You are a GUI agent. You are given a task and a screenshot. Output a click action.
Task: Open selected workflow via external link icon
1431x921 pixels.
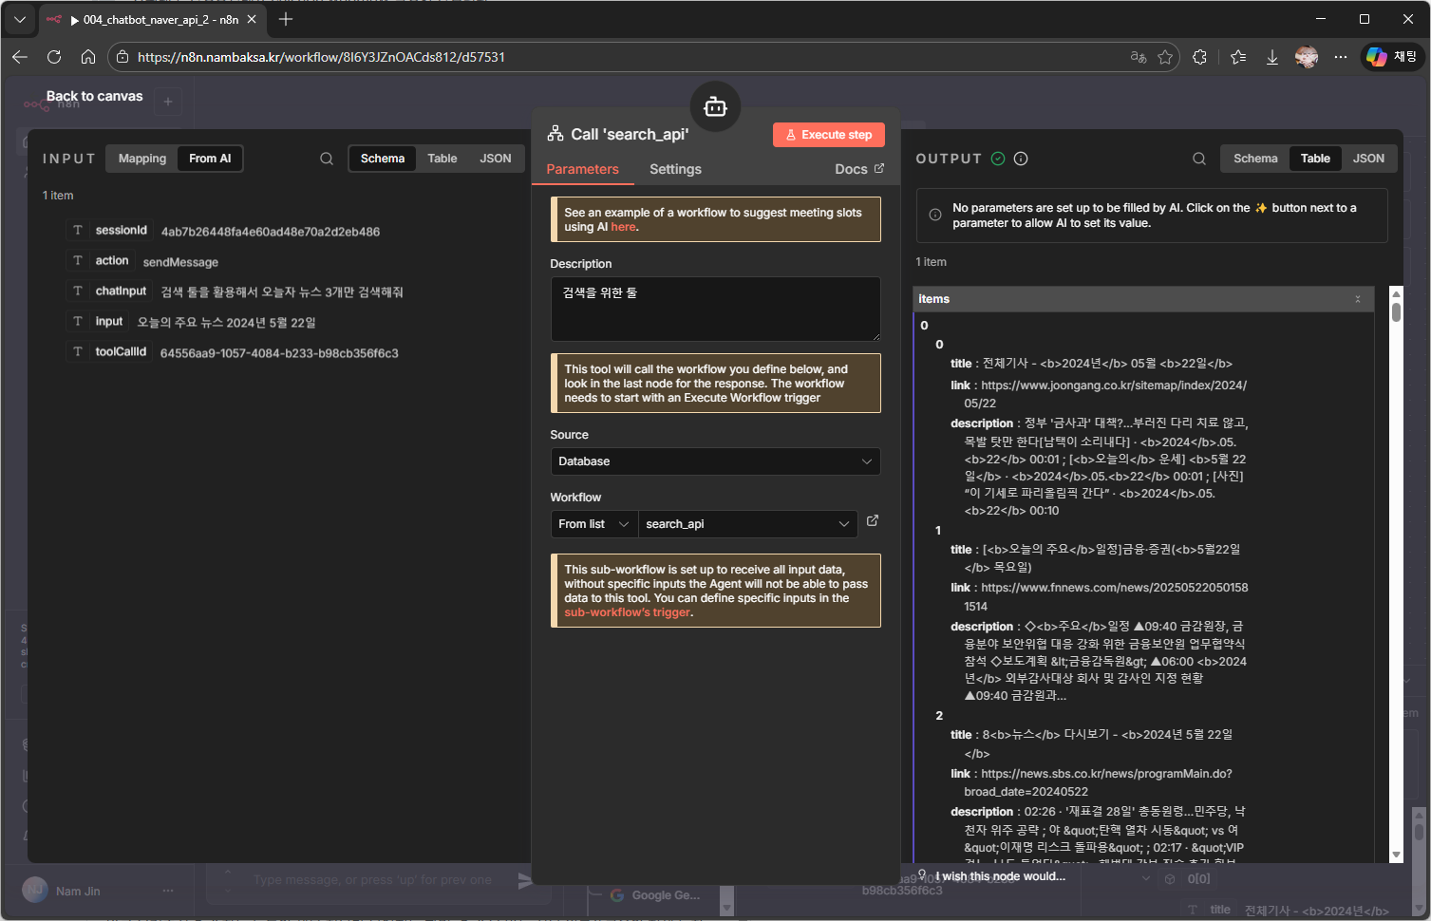coord(873,521)
